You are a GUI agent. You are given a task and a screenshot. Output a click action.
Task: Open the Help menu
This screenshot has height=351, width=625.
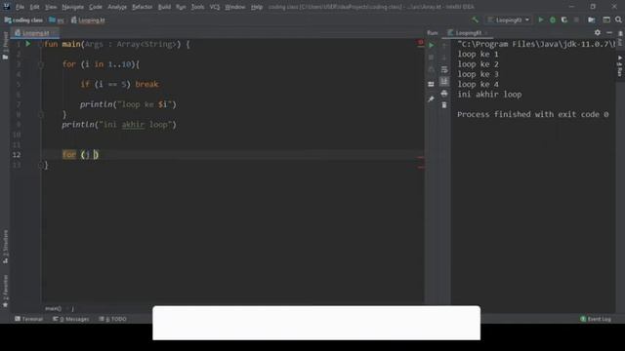pos(257,7)
